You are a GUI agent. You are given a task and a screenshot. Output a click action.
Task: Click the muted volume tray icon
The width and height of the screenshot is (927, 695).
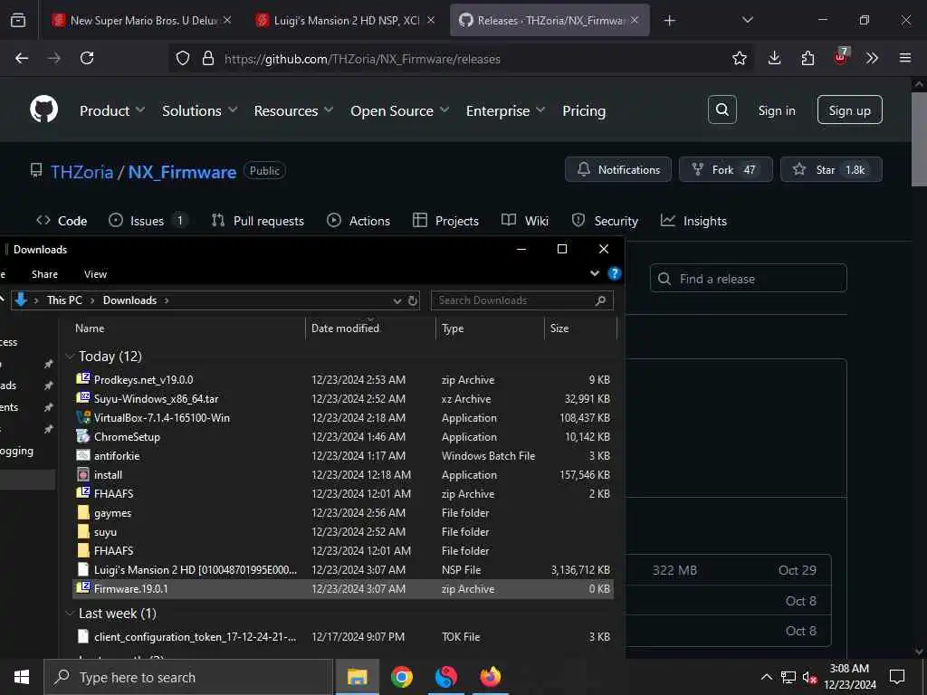[x=809, y=677]
